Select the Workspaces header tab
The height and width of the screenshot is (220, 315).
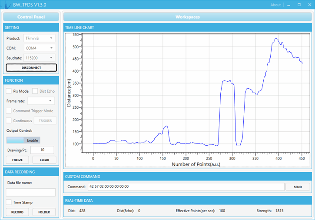coord(187,17)
